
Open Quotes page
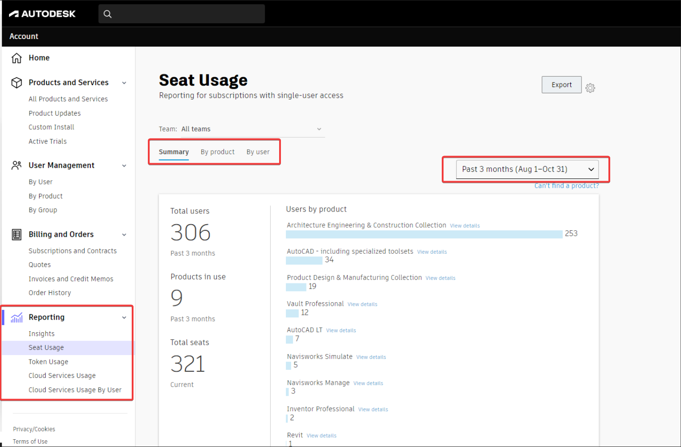point(40,265)
